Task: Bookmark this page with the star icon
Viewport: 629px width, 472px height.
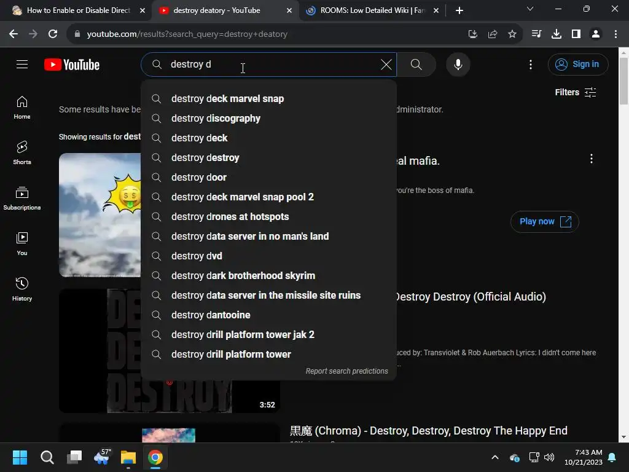Action: coord(512,34)
